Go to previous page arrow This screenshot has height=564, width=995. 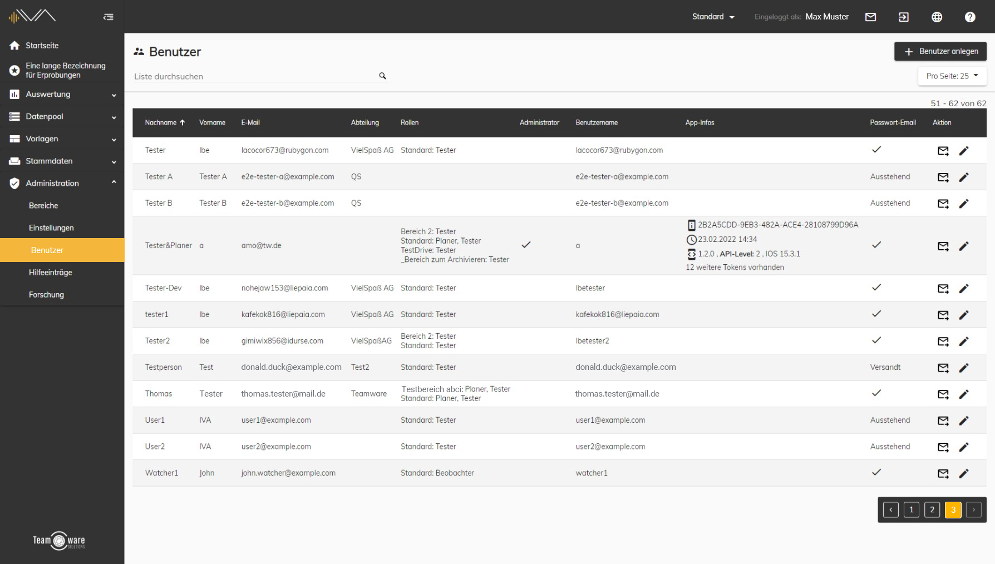coord(890,509)
